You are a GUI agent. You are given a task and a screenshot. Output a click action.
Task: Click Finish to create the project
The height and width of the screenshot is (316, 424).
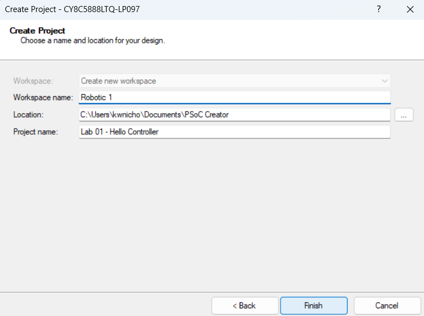pyautogui.click(x=313, y=306)
